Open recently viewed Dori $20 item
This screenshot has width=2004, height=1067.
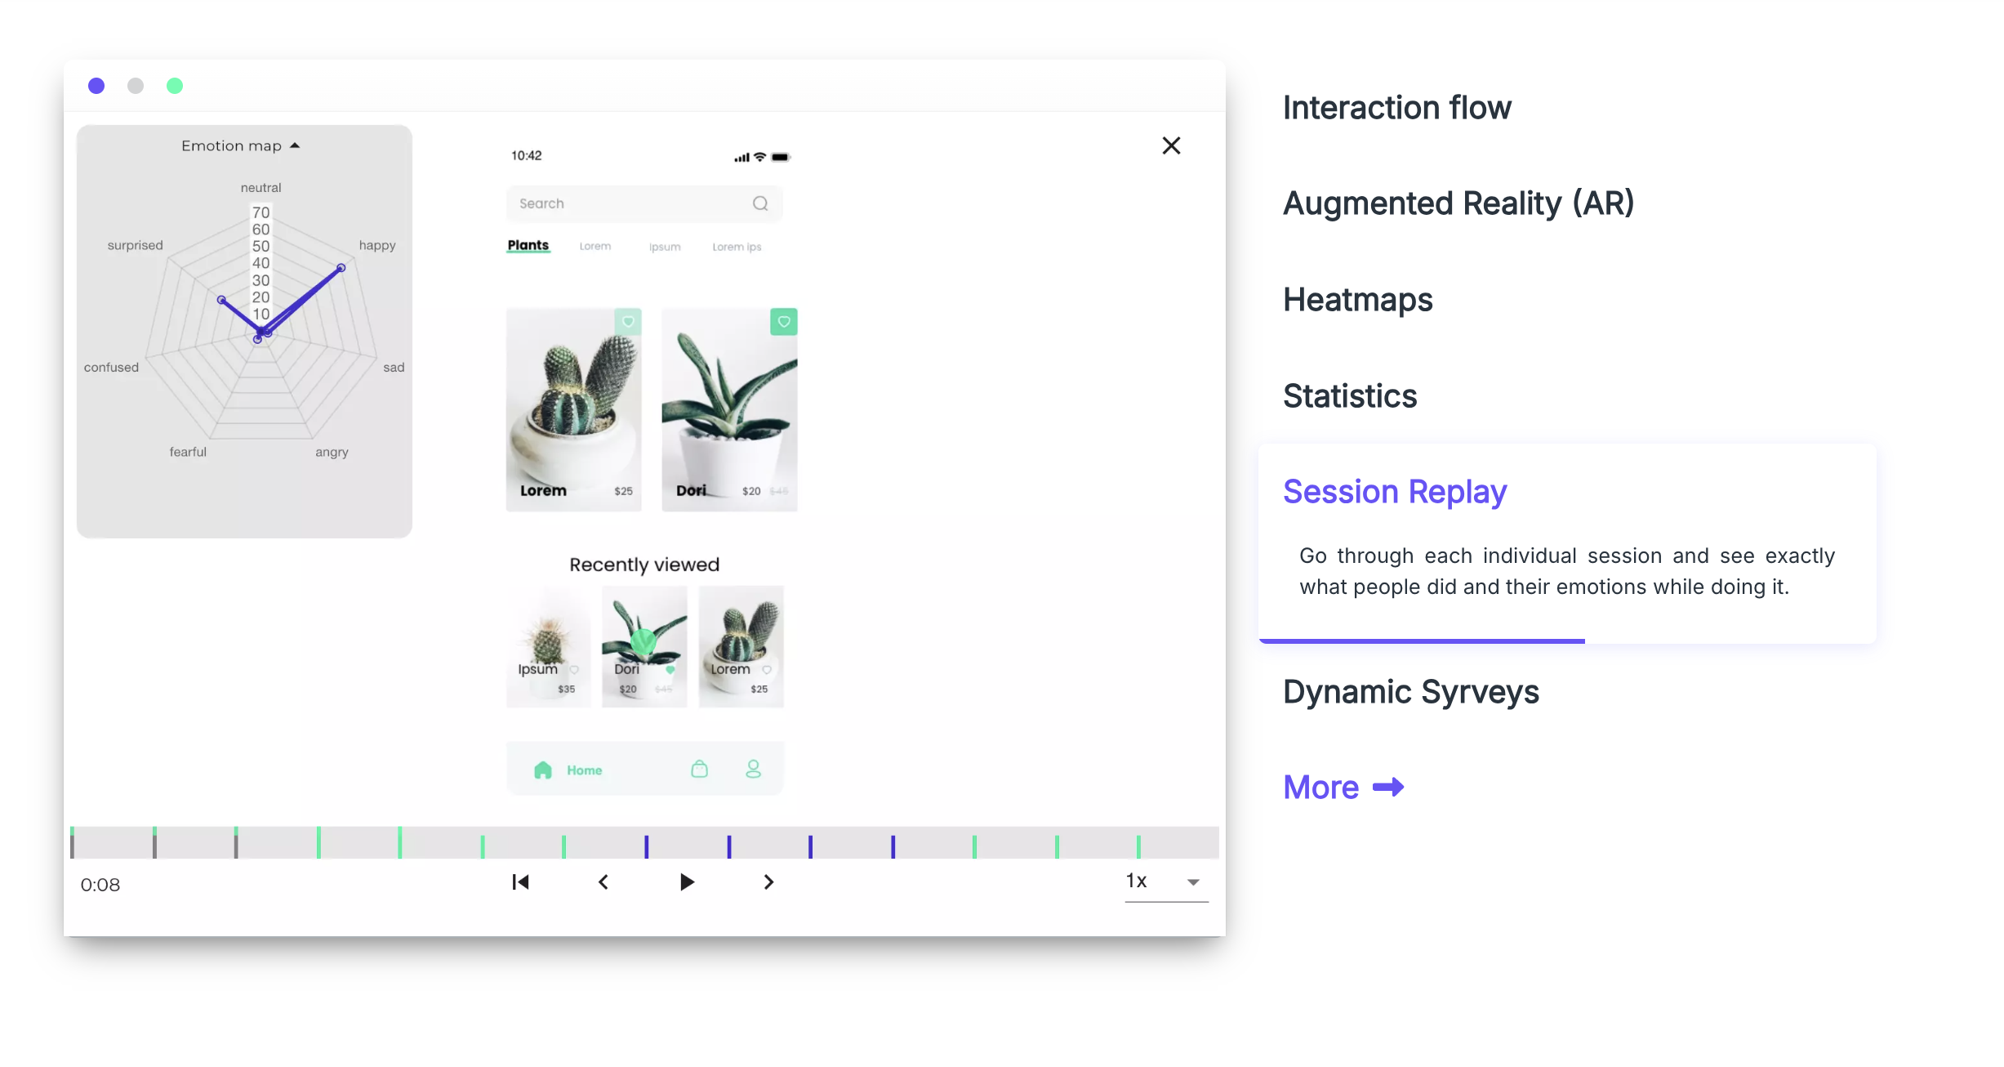pyautogui.click(x=644, y=646)
